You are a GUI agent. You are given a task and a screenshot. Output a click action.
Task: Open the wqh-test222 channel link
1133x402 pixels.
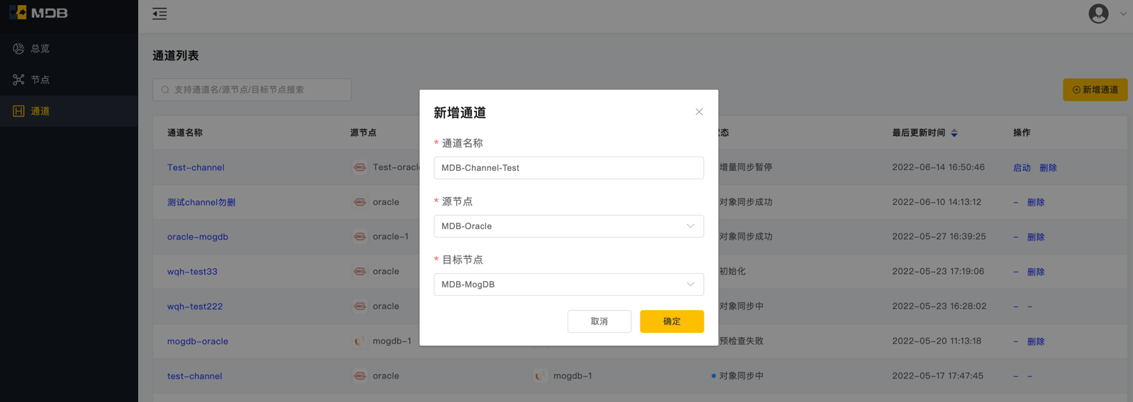(x=195, y=307)
